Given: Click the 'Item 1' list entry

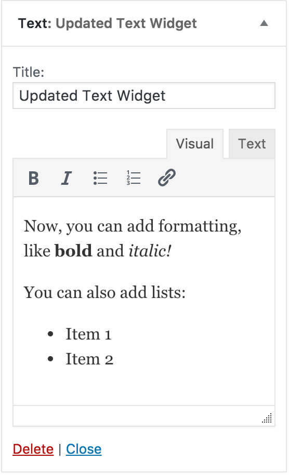Looking at the screenshot, I should tap(88, 334).
